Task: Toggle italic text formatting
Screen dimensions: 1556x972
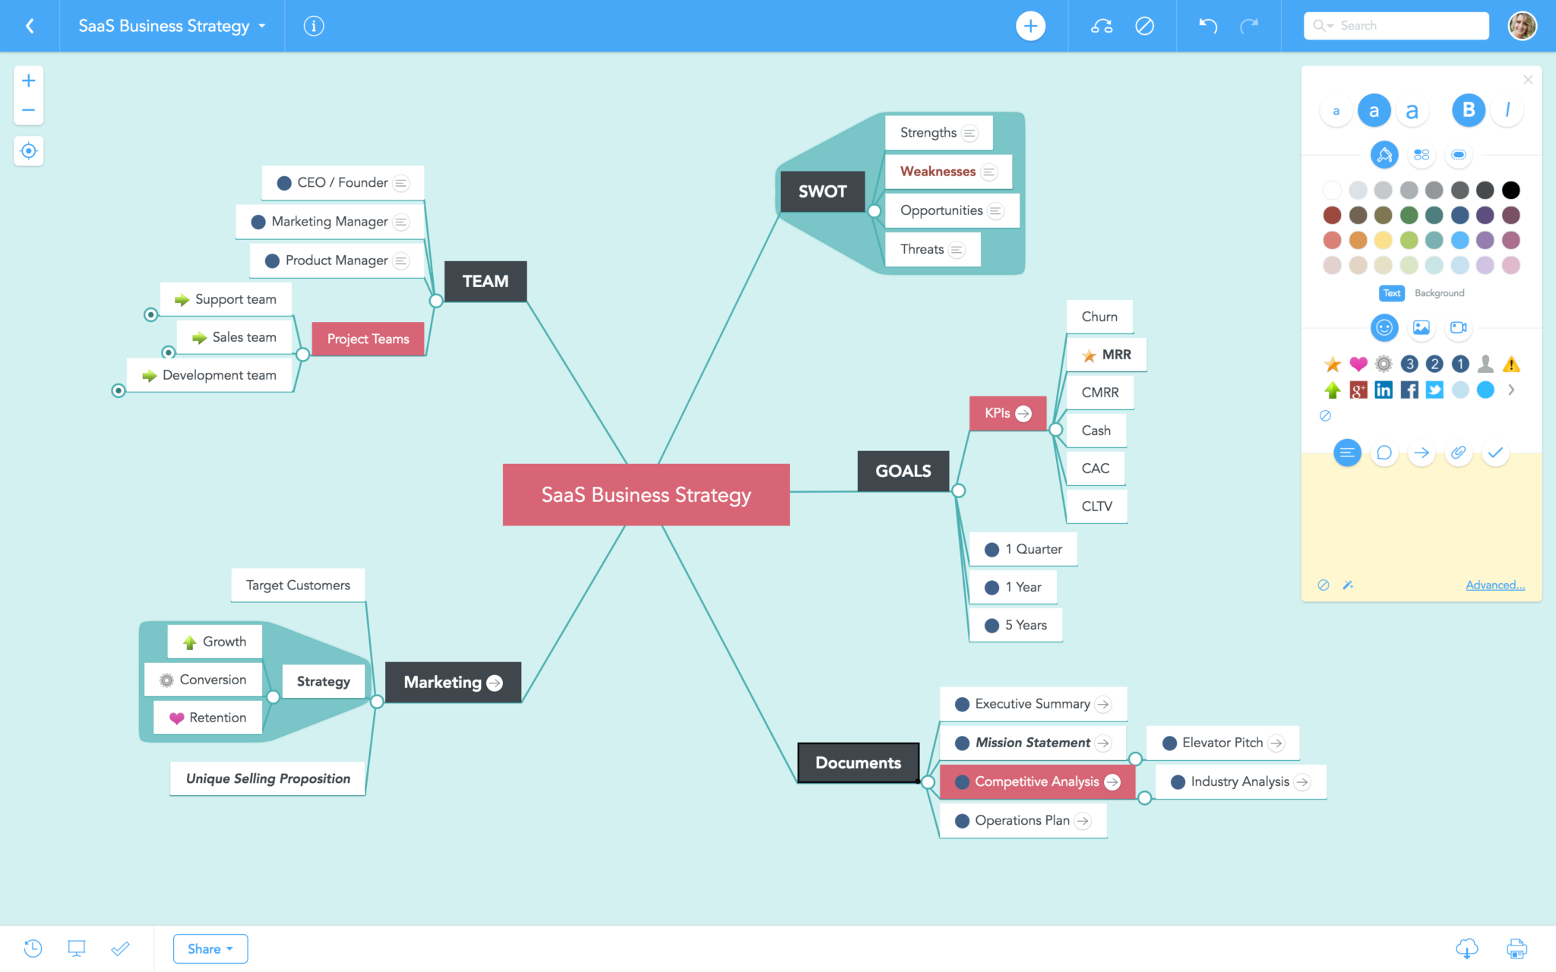Action: (x=1507, y=111)
